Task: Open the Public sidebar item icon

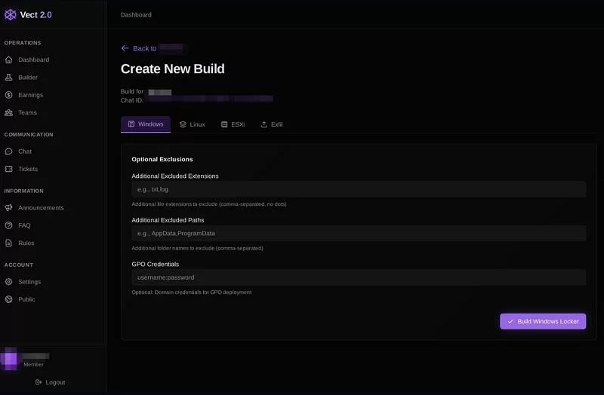Action: point(9,299)
